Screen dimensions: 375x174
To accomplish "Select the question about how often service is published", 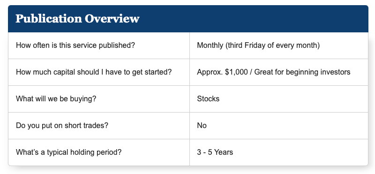I will coord(75,45).
